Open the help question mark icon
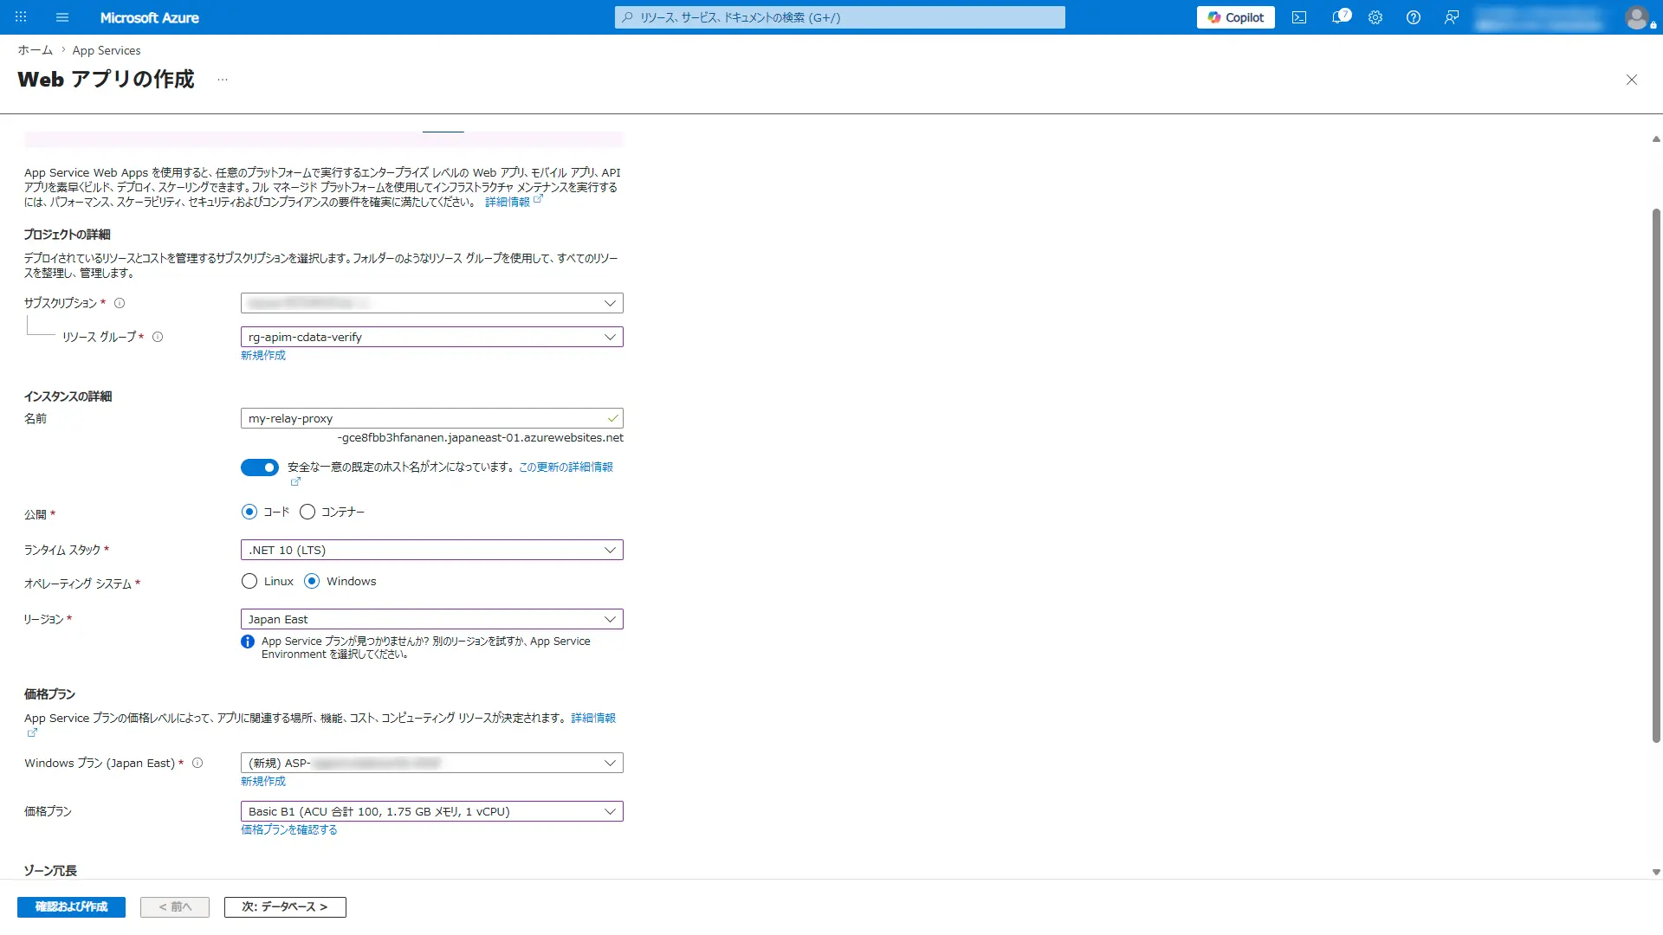 (1414, 17)
